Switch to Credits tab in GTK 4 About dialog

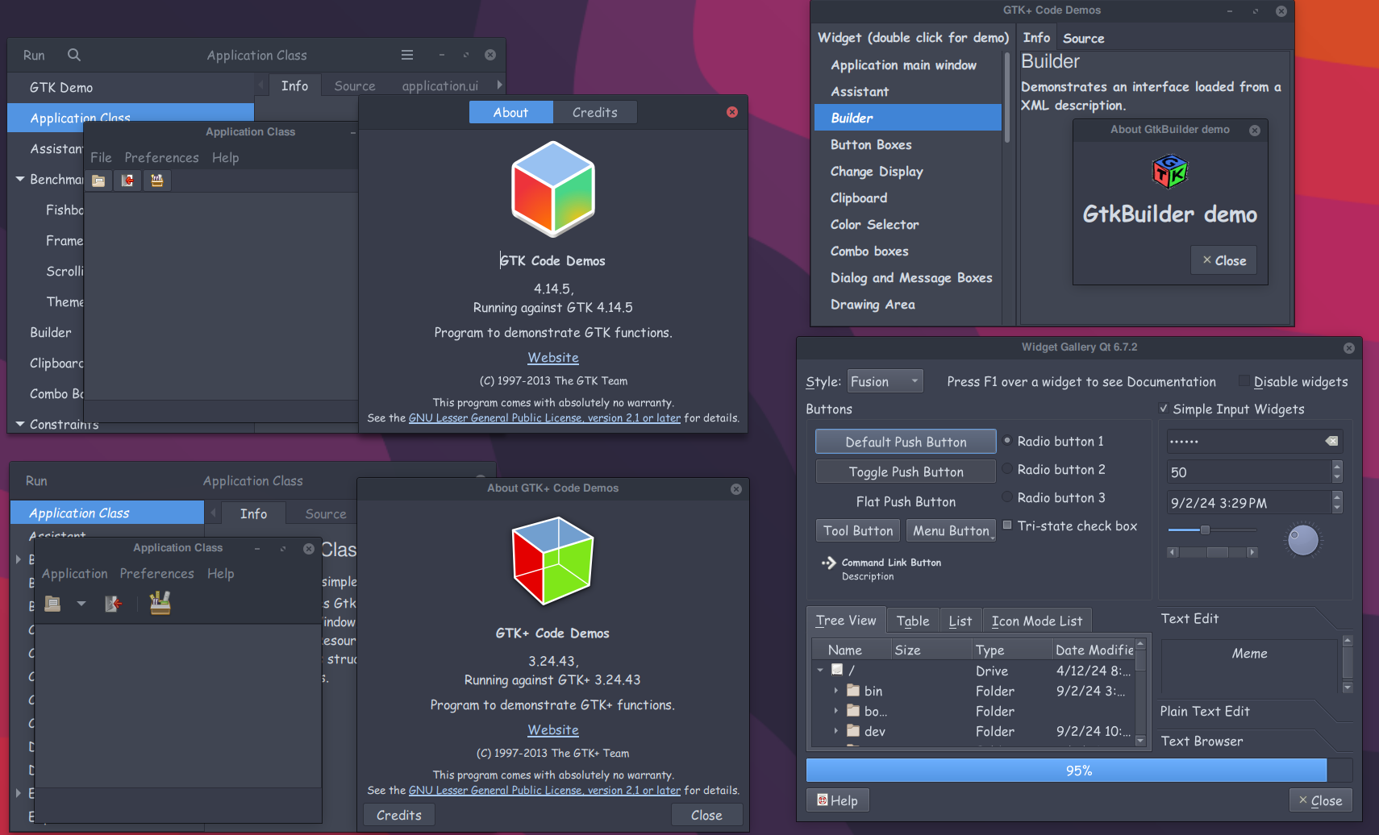[595, 113]
